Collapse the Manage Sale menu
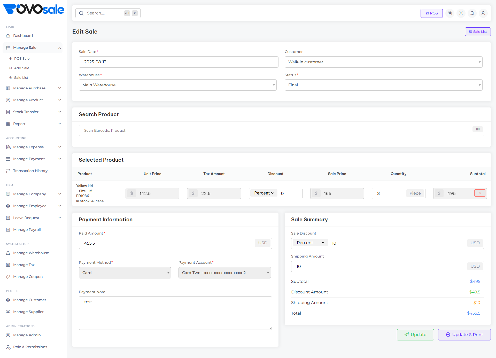The image size is (496, 358). [33, 48]
